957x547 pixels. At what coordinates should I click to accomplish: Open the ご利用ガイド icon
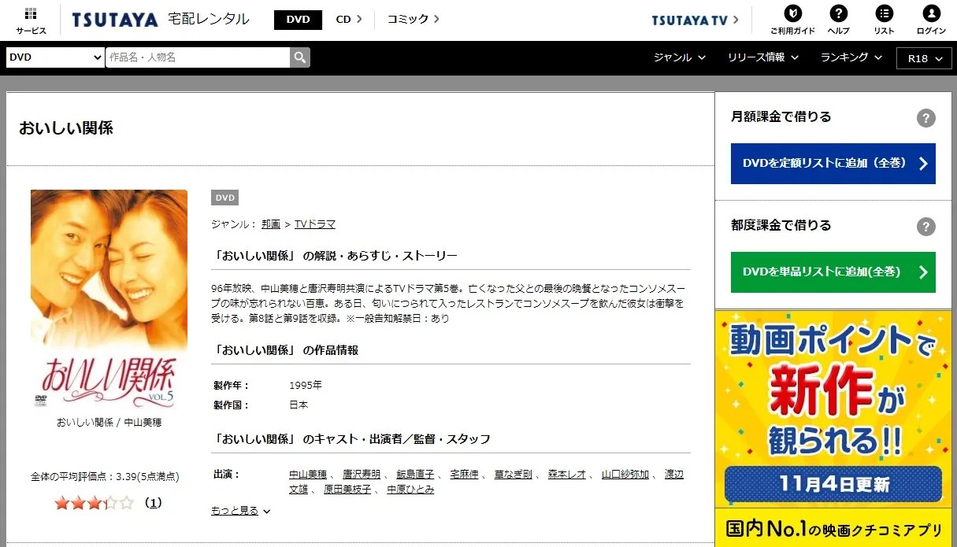pos(792,20)
